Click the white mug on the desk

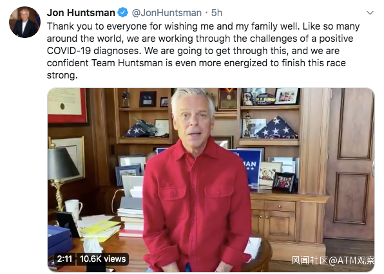pos(73,210)
